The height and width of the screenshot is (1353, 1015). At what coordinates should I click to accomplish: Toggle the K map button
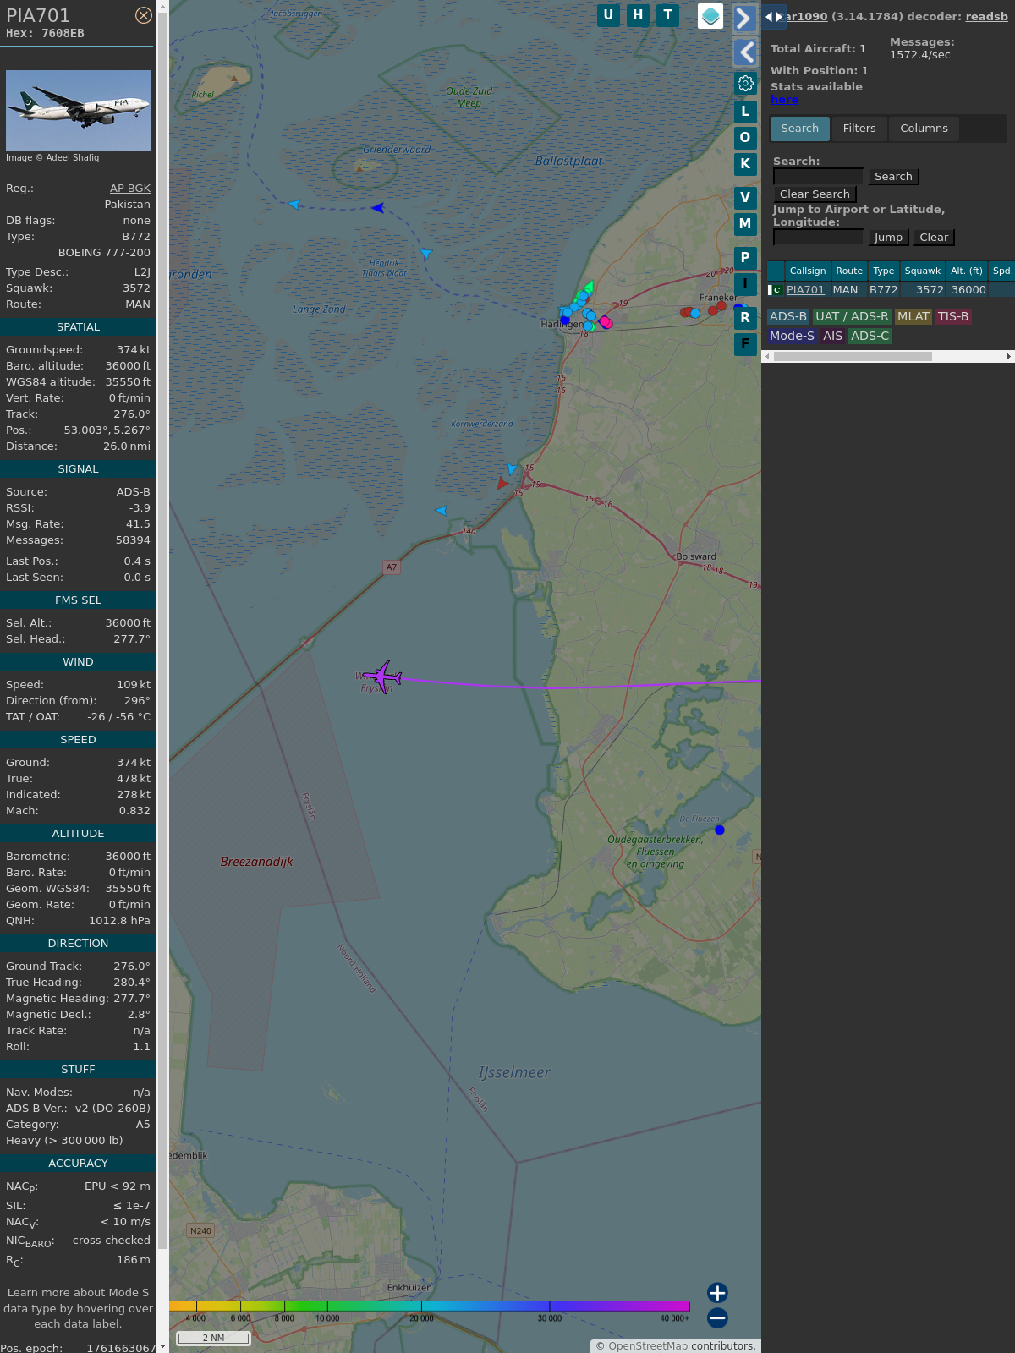pyautogui.click(x=745, y=163)
